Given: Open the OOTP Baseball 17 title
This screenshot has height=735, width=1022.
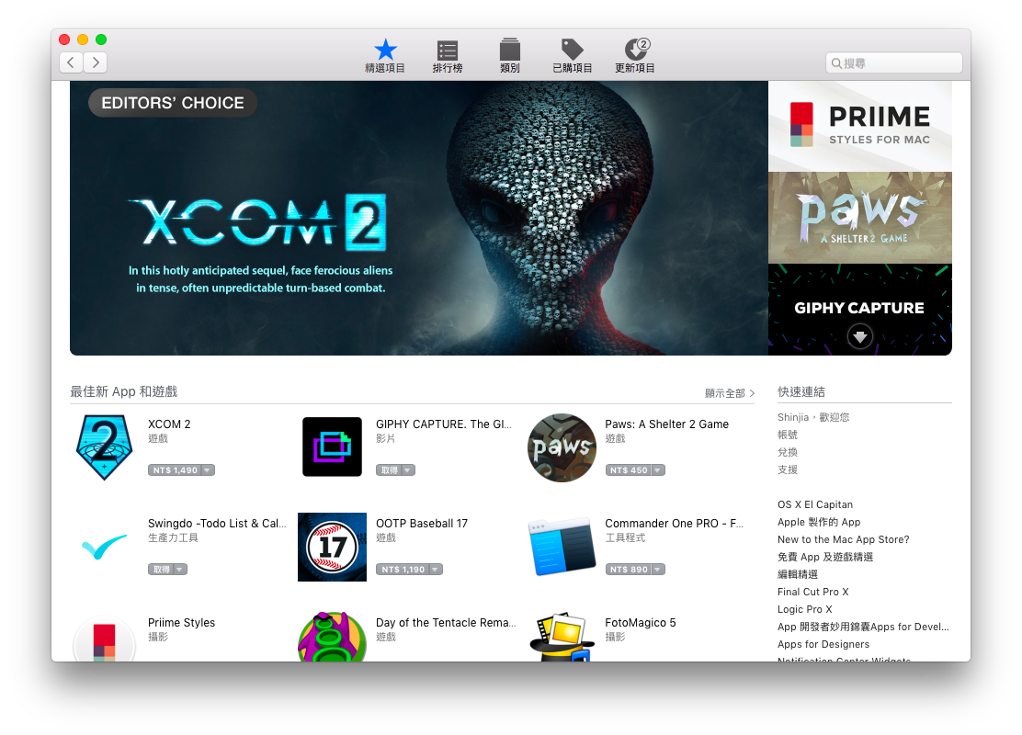Looking at the screenshot, I should coord(422,524).
